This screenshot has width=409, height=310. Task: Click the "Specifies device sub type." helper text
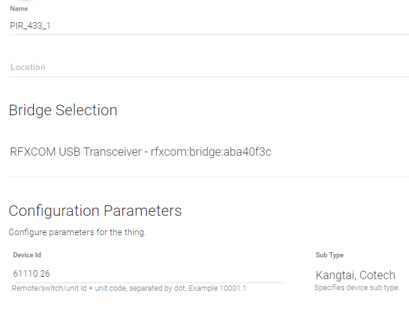point(357,288)
